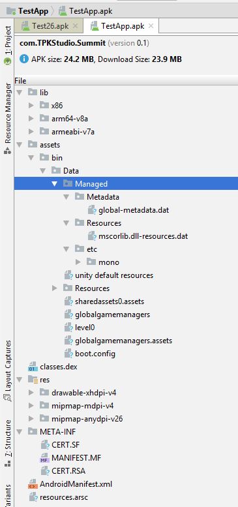Image resolution: width=238 pixels, height=507 pixels.
Task: Click the boot.config file icon
Action: (68, 354)
